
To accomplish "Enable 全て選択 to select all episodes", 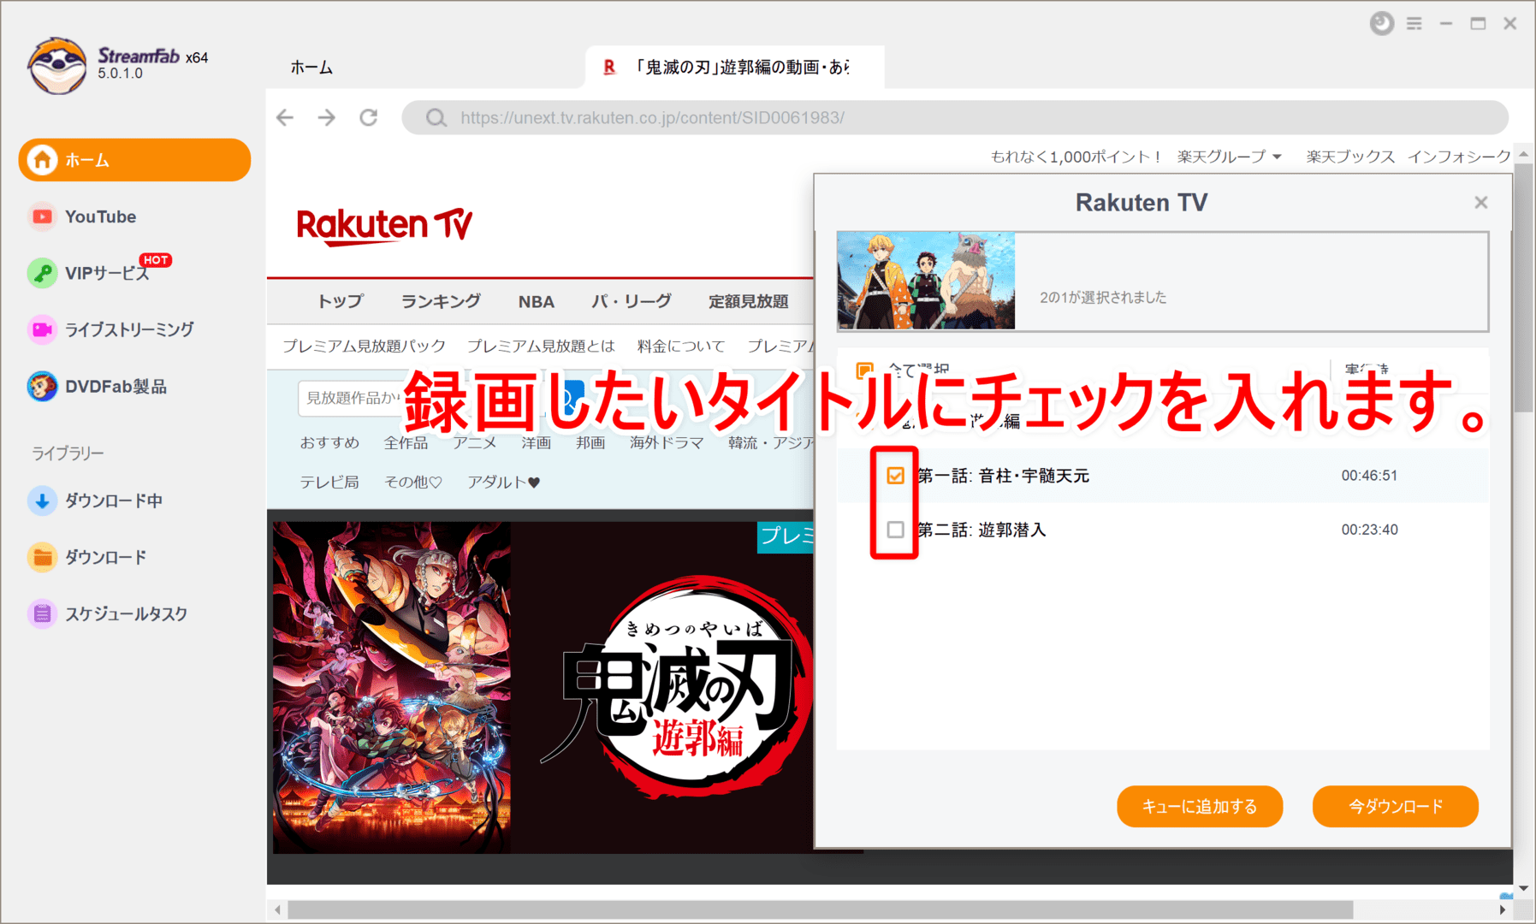I will [x=864, y=369].
